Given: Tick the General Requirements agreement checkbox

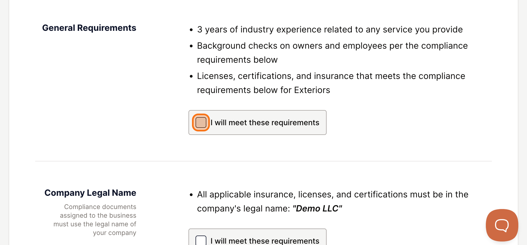Looking at the screenshot, I should click(201, 122).
